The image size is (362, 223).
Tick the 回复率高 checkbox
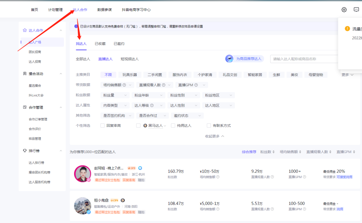[103, 126]
